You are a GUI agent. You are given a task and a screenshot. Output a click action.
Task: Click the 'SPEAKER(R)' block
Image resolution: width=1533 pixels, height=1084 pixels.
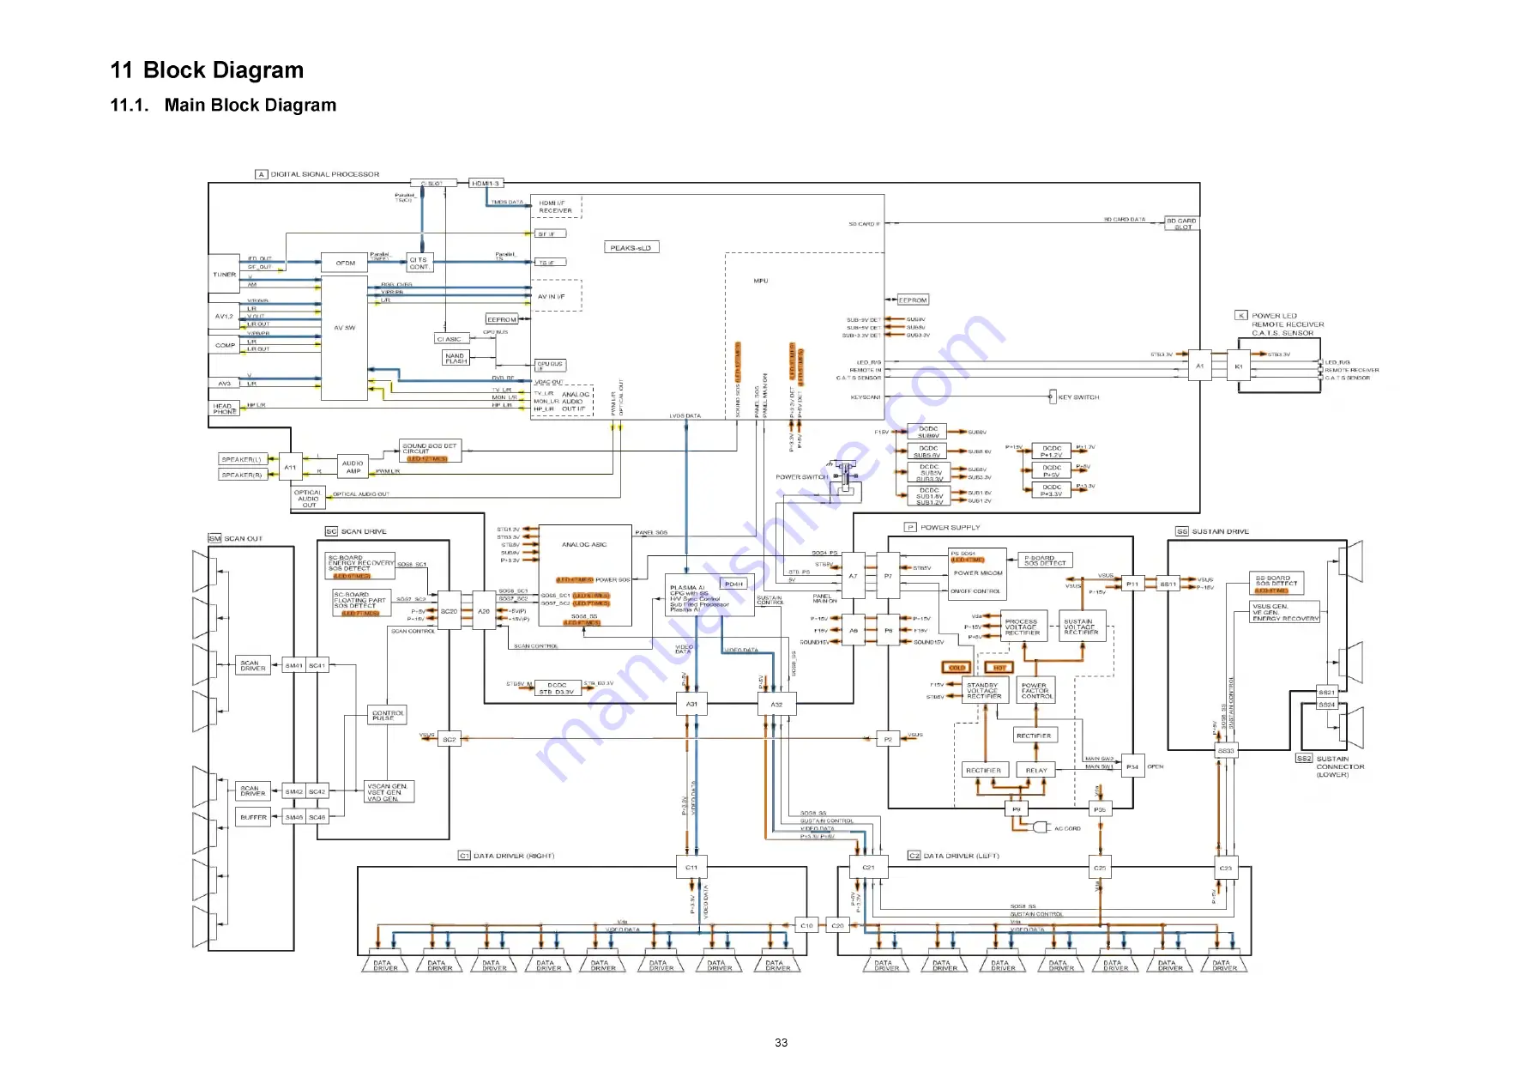click(x=241, y=475)
